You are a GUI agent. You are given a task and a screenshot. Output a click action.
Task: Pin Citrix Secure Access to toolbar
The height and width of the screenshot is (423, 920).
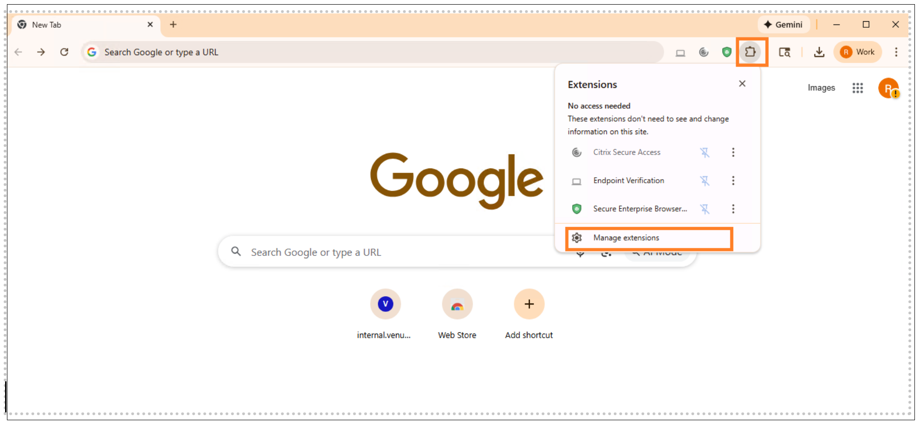(705, 152)
